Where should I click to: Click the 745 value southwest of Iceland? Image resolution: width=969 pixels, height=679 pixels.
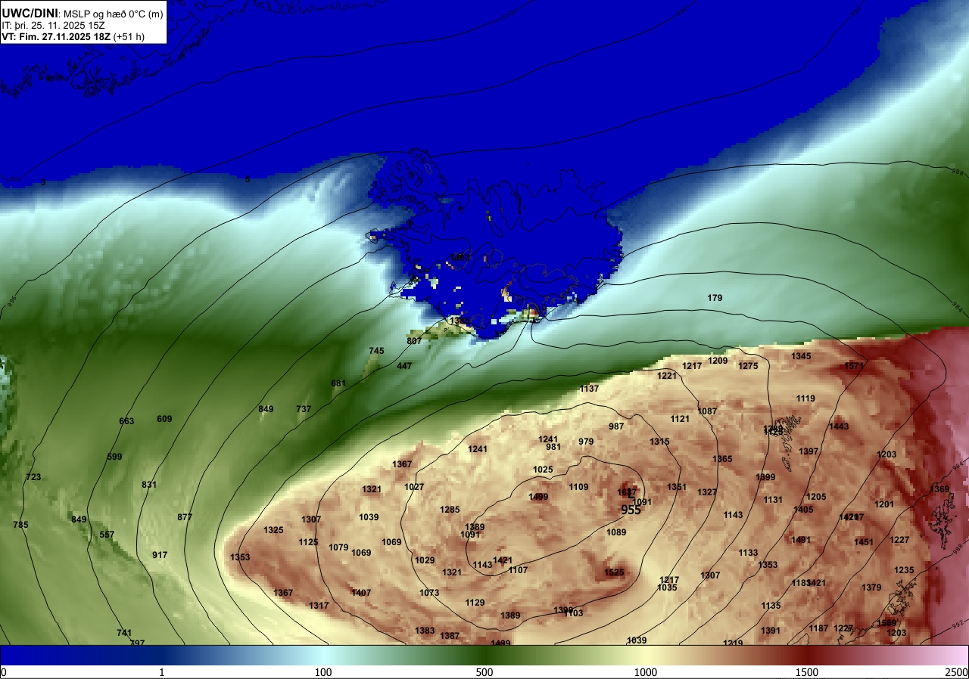[x=376, y=351]
